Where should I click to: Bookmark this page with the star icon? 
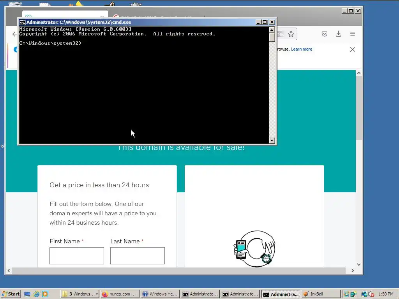291,34
